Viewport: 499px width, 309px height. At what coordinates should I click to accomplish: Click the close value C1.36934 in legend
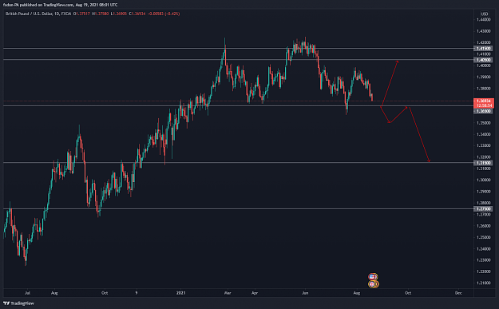(x=137, y=14)
